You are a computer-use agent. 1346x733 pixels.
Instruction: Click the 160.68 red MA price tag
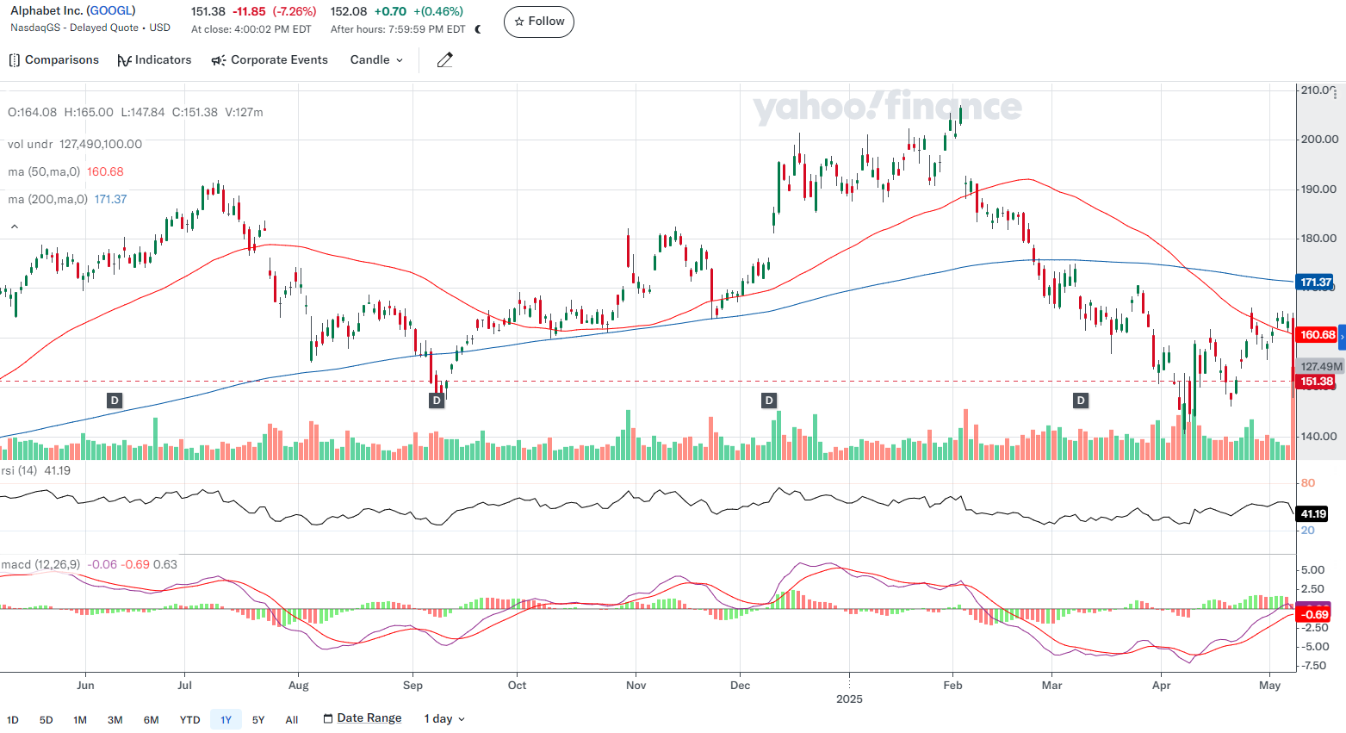[1316, 335]
